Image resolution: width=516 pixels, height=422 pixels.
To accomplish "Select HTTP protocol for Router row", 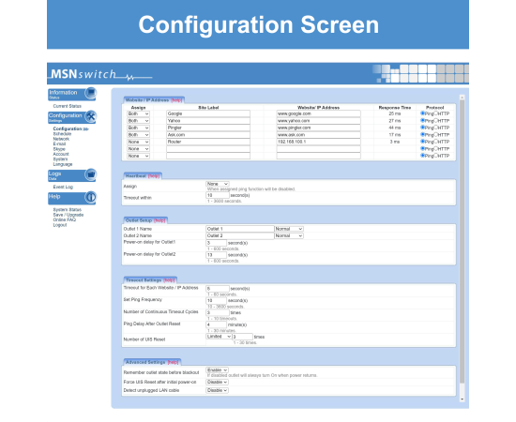I will [x=435, y=142].
